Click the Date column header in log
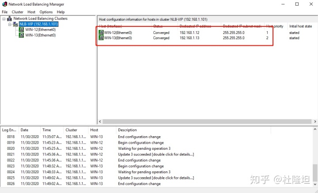The height and width of the screenshot is (193, 318). [30, 130]
